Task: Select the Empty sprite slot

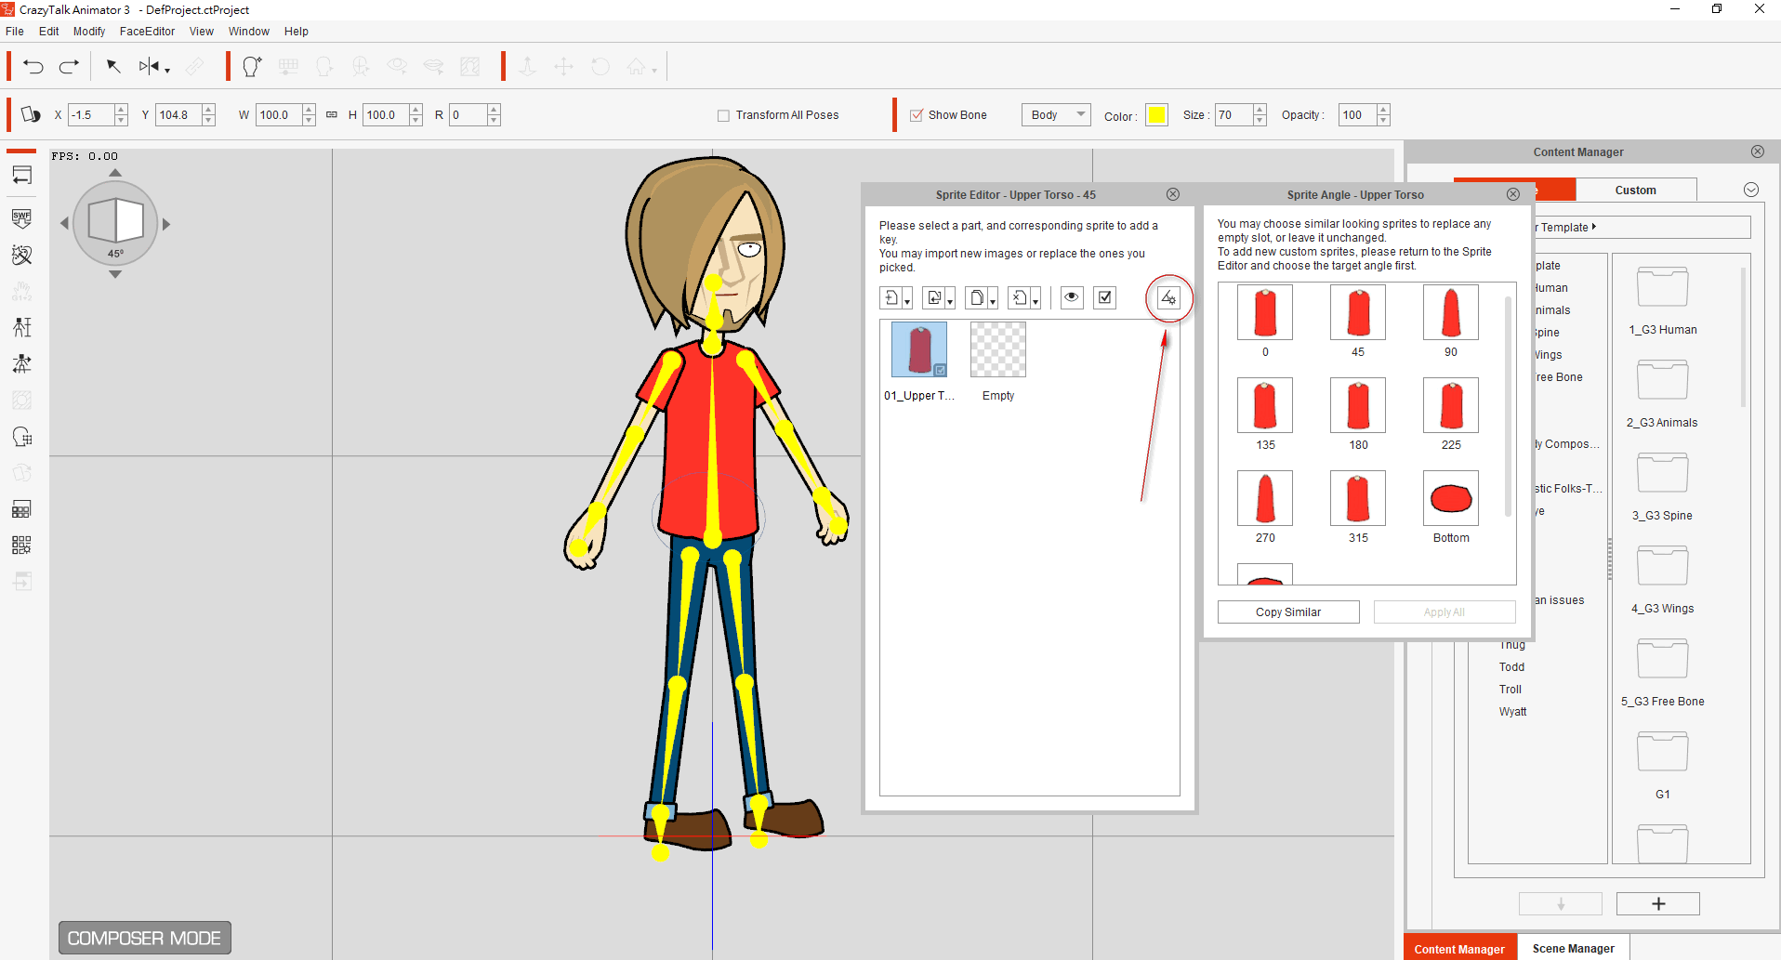Action: [x=998, y=349]
